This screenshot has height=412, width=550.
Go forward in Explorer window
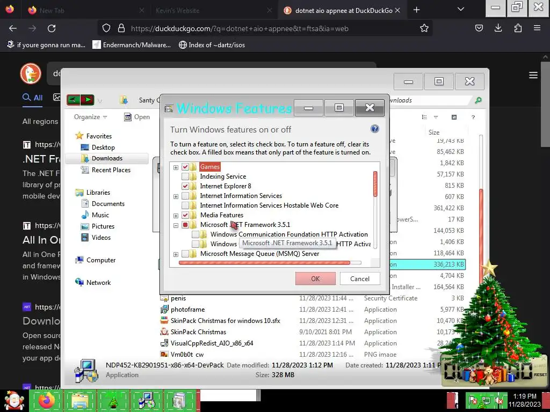pyautogui.click(x=88, y=100)
